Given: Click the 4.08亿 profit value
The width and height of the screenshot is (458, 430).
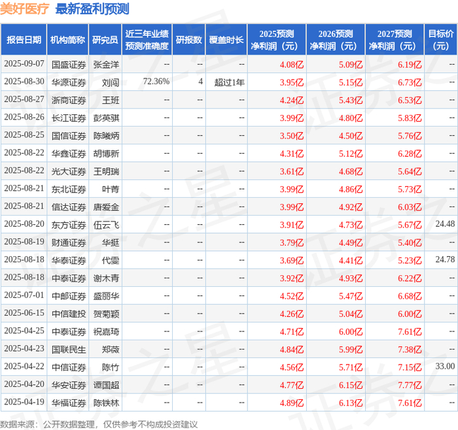Looking at the screenshot, I should coord(292,65).
